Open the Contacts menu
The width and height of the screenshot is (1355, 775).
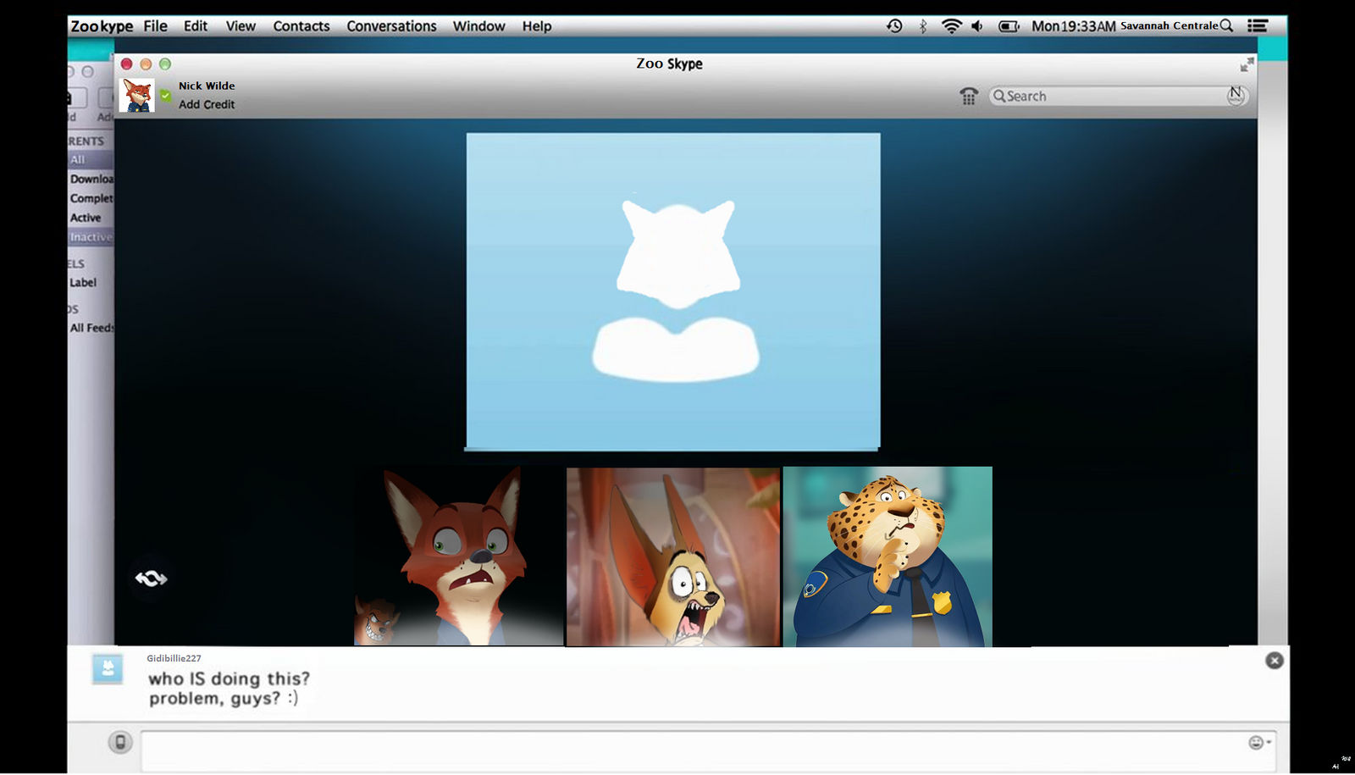301,26
